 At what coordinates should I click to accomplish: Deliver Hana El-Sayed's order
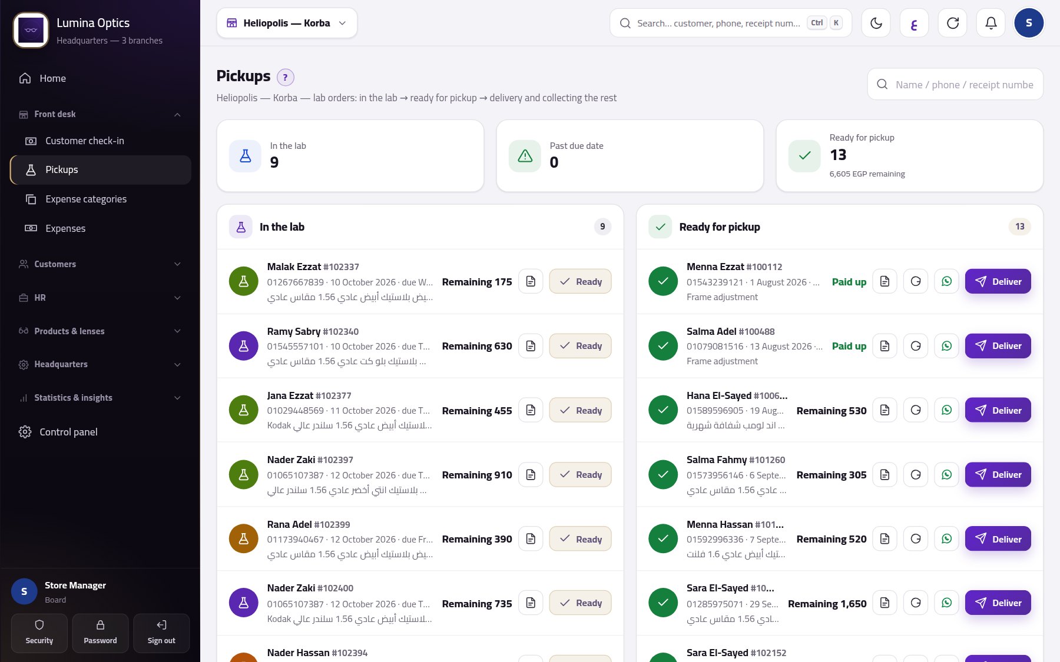[998, 411]
